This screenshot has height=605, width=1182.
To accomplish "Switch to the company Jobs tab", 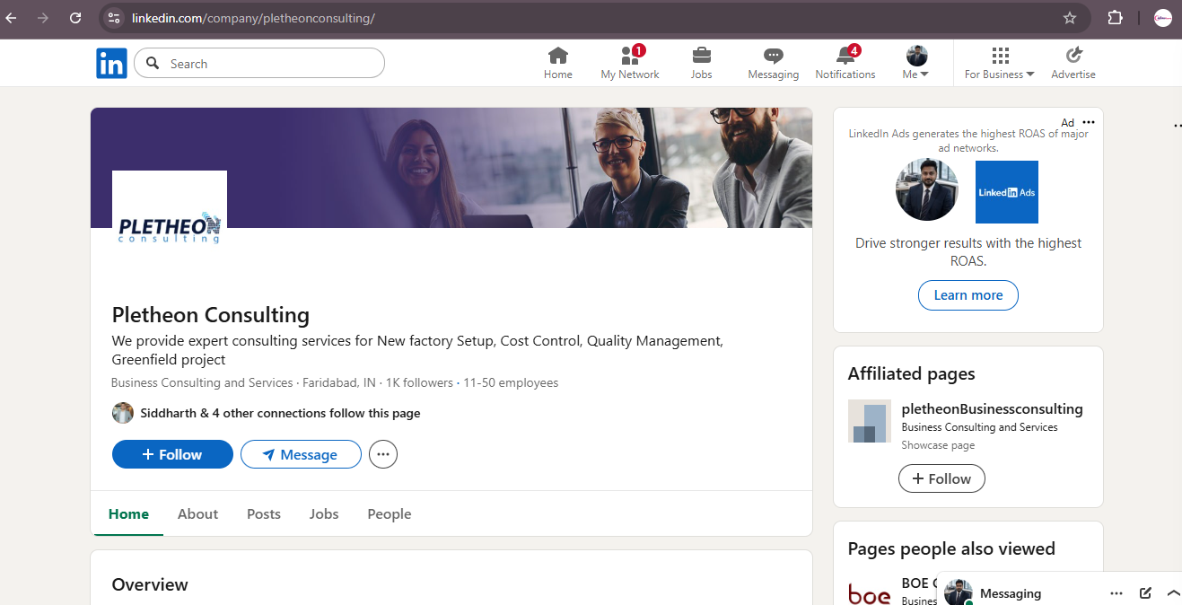I will pyautogui.click(x=324, y=514).
